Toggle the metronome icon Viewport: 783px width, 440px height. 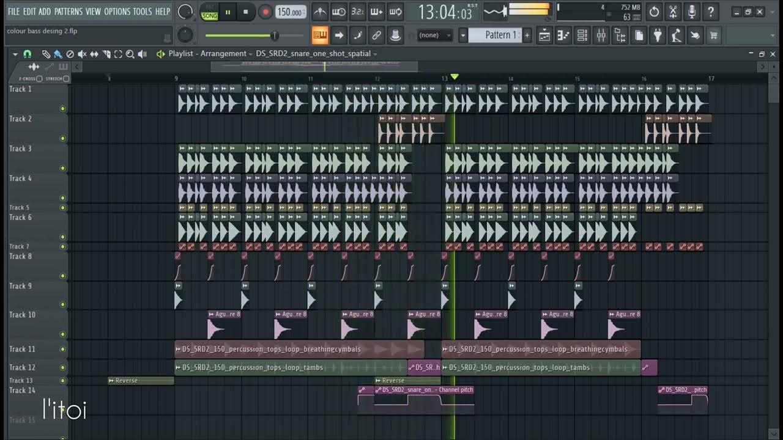tap(320, 12)
